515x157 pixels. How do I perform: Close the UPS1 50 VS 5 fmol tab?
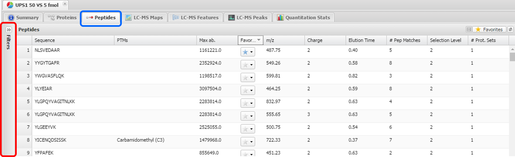[x=65, y=4]
